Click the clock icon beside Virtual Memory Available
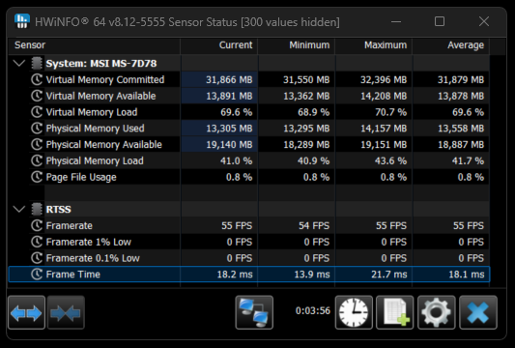Screen dimensions: 515x348 pos(37,96)
